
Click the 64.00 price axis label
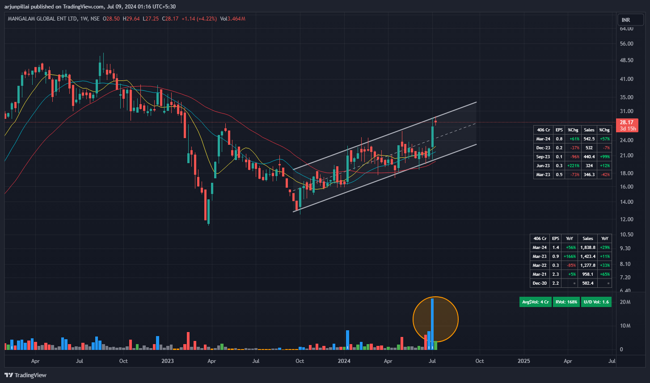tap(626, 29)
